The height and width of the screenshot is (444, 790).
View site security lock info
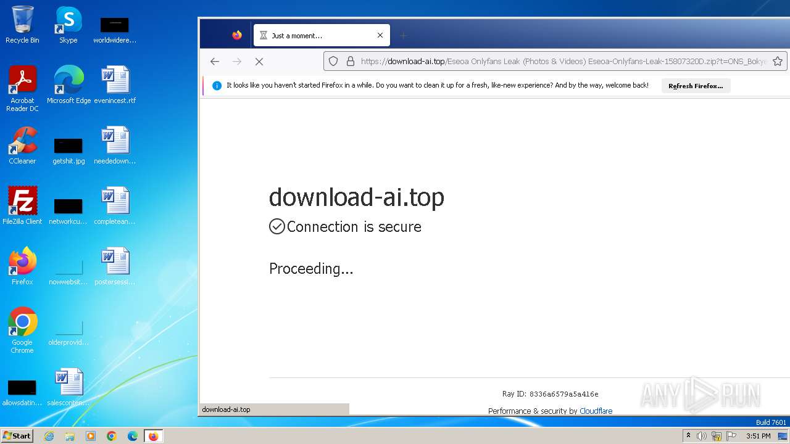click(x=350, y=61)
